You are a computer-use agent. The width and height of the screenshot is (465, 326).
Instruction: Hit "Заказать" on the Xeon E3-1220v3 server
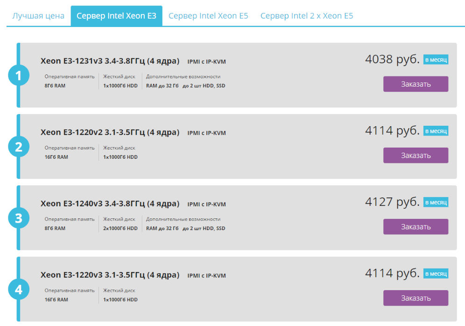pos(416,298)
